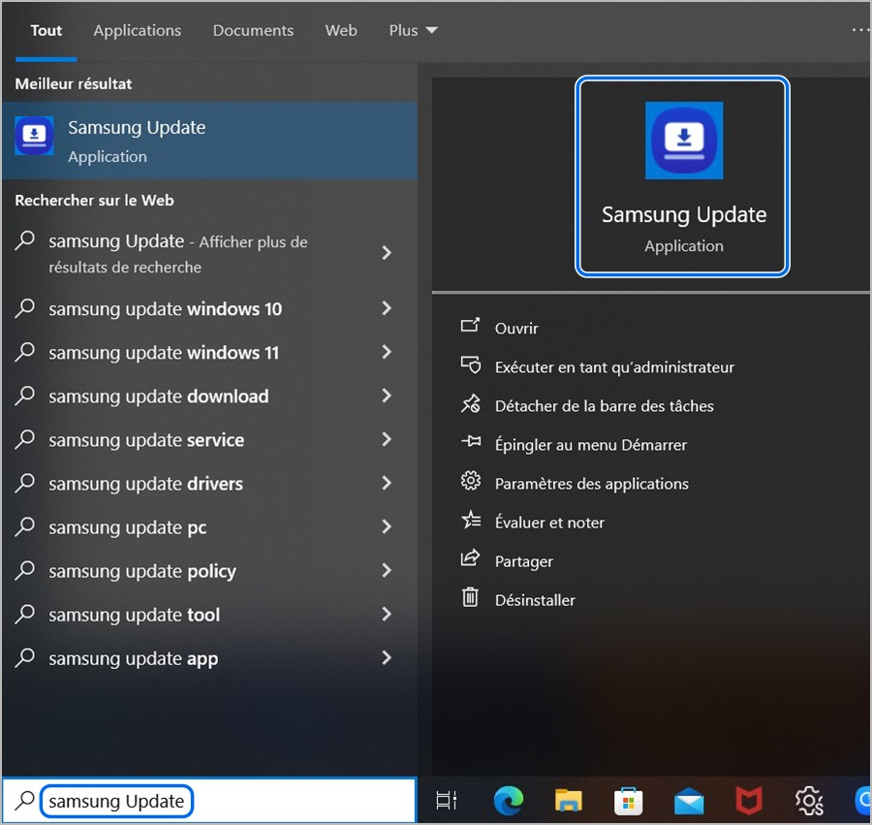872x825 pixels.
Task: Select Désinstaller to uninstall the app
Action: click(x=535, y=600)
